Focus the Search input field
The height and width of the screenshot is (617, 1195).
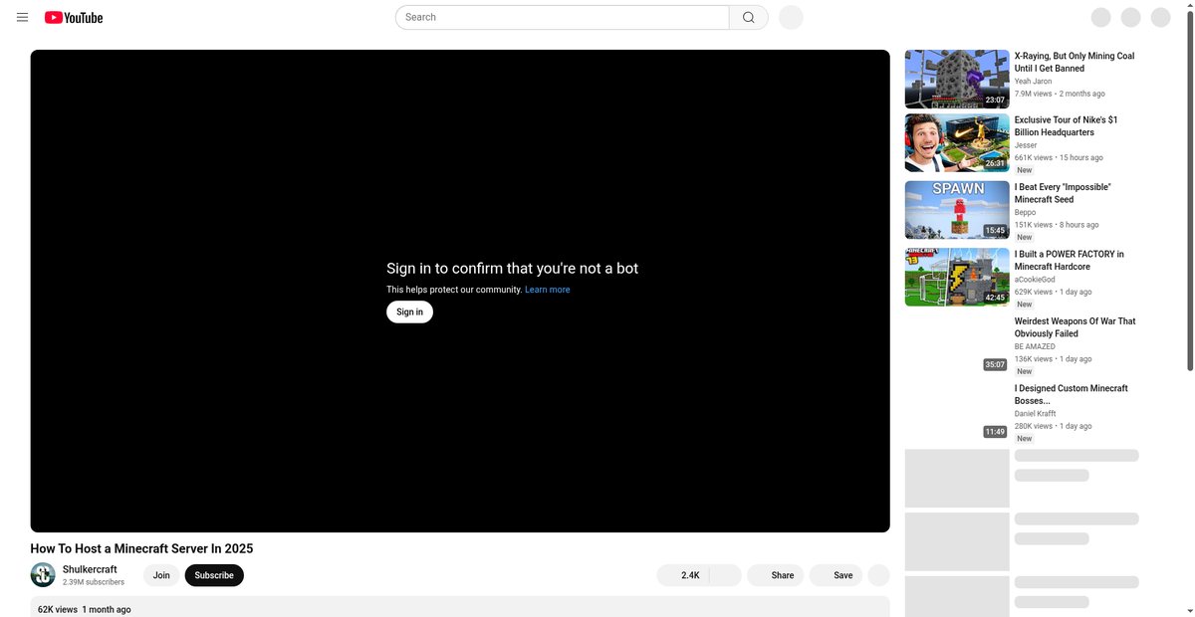[563, 17]
